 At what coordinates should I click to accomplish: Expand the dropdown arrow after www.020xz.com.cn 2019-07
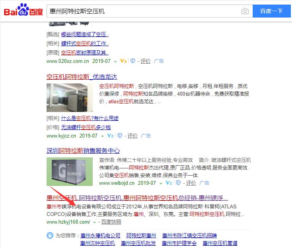click(115, 62)
